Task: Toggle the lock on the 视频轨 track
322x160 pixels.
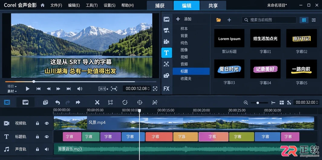Action: (37, 123)
